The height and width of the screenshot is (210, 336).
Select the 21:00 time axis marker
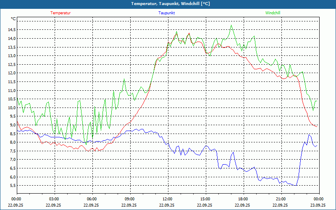281,199
